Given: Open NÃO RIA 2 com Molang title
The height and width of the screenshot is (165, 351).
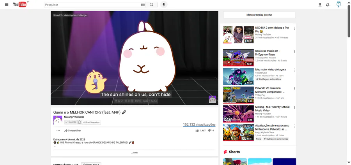Looking at the screenshot, I should tap(272, 30).
